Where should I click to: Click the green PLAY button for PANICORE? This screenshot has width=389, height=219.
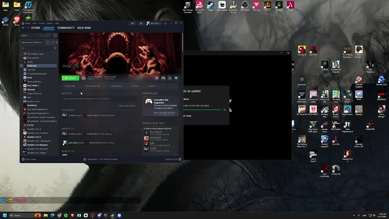point(71,78)
